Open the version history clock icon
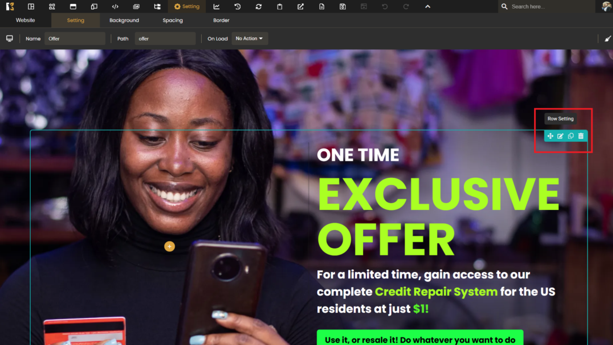Image resolution: width=613 pixels, height=345 pixels. tap(238, 6)
